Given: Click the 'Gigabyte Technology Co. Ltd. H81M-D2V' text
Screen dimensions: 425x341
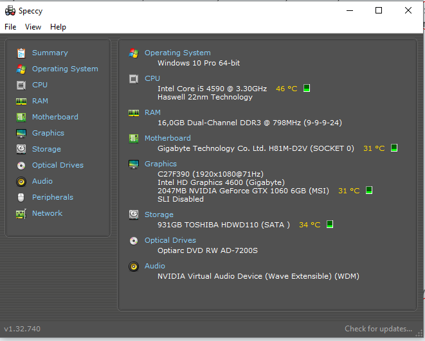Looking at the screenshot, I should pyautogui.click(x=256, y=148).
